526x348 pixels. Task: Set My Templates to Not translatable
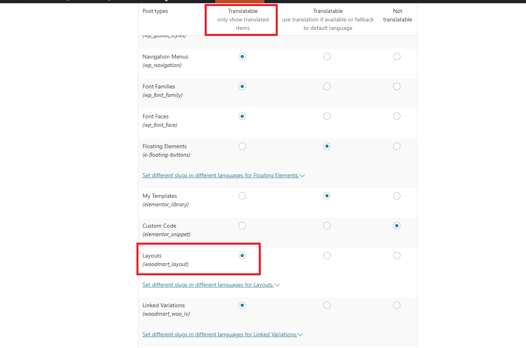pos(397,196)
